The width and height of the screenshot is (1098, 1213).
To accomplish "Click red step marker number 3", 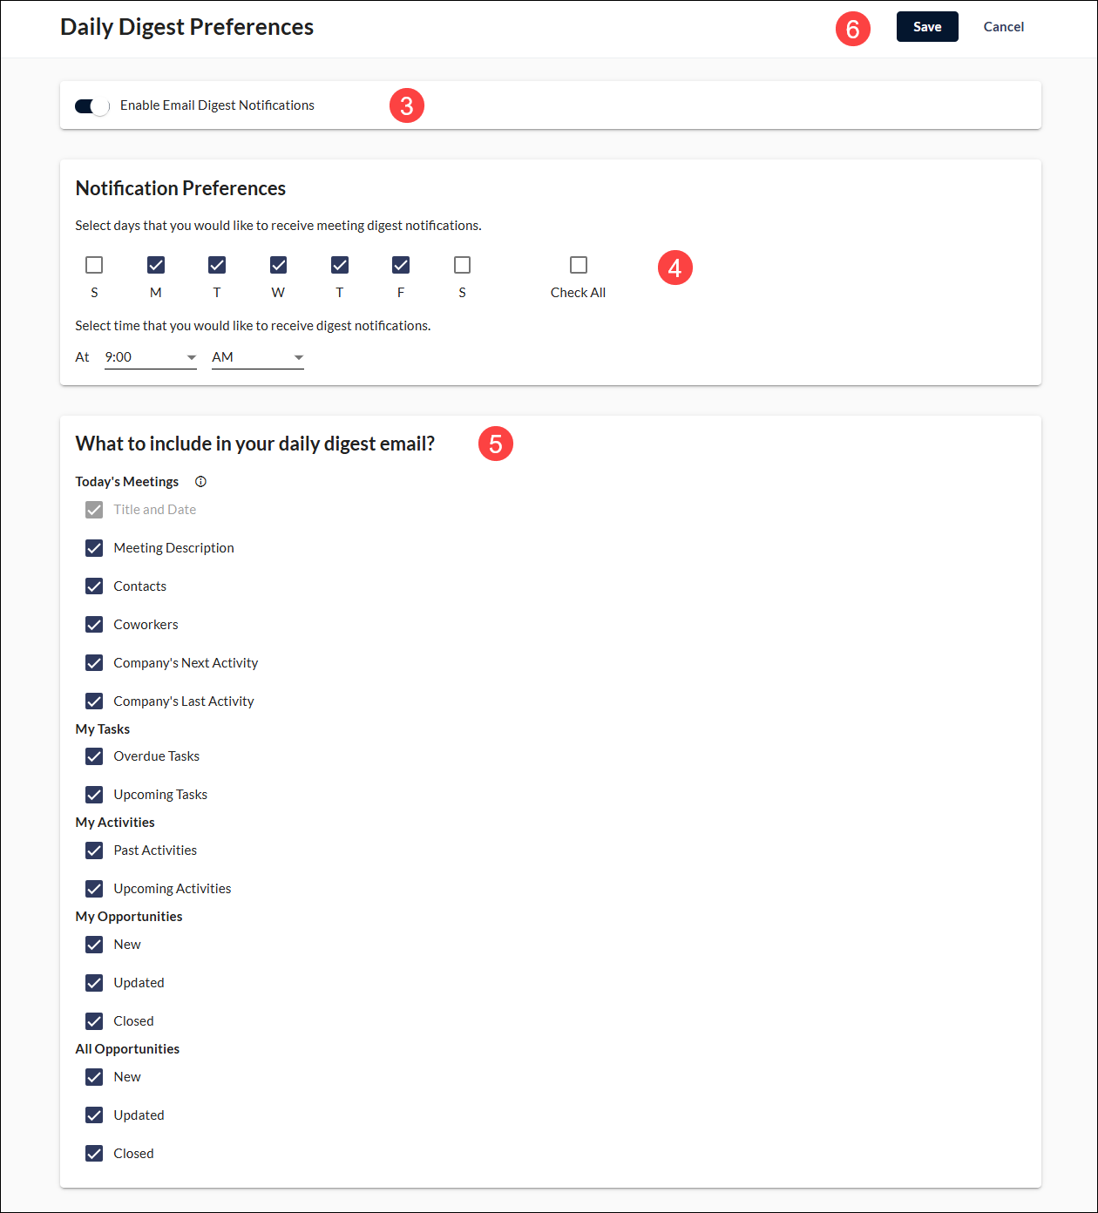I will point(407,105).
